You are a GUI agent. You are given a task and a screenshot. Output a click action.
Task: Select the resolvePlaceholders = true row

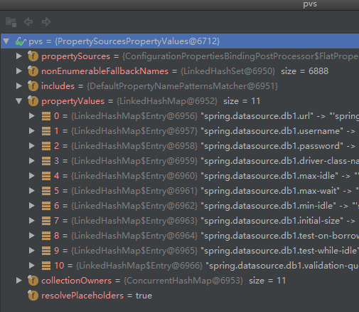click(180, 296)
